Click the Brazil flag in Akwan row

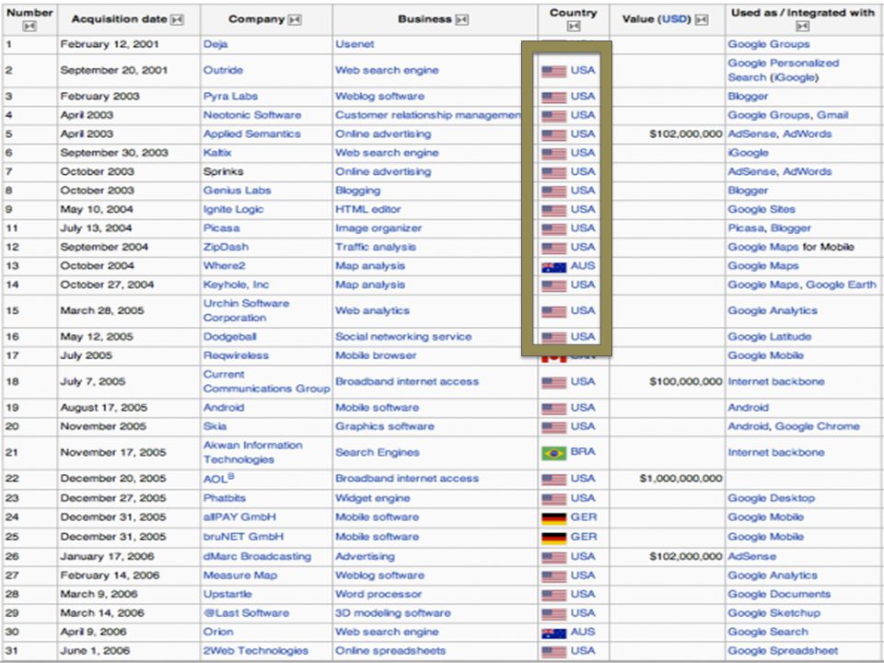553,453
